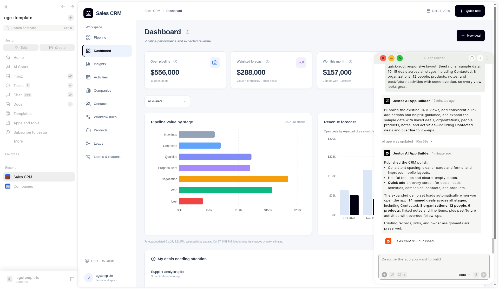
Task: Expand the AI app was updated details
Action: [x=407, y=142]
